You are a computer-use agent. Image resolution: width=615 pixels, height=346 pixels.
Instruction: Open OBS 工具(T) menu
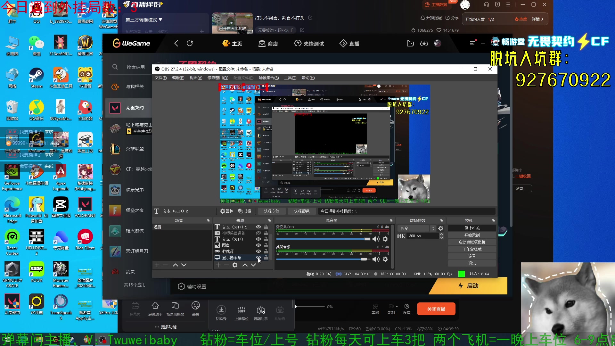click(x=290, y=78)
